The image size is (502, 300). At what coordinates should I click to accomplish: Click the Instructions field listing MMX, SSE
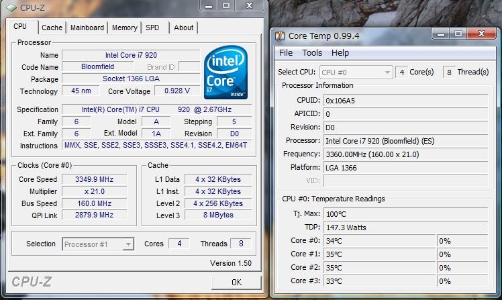[x=156, y=146]
